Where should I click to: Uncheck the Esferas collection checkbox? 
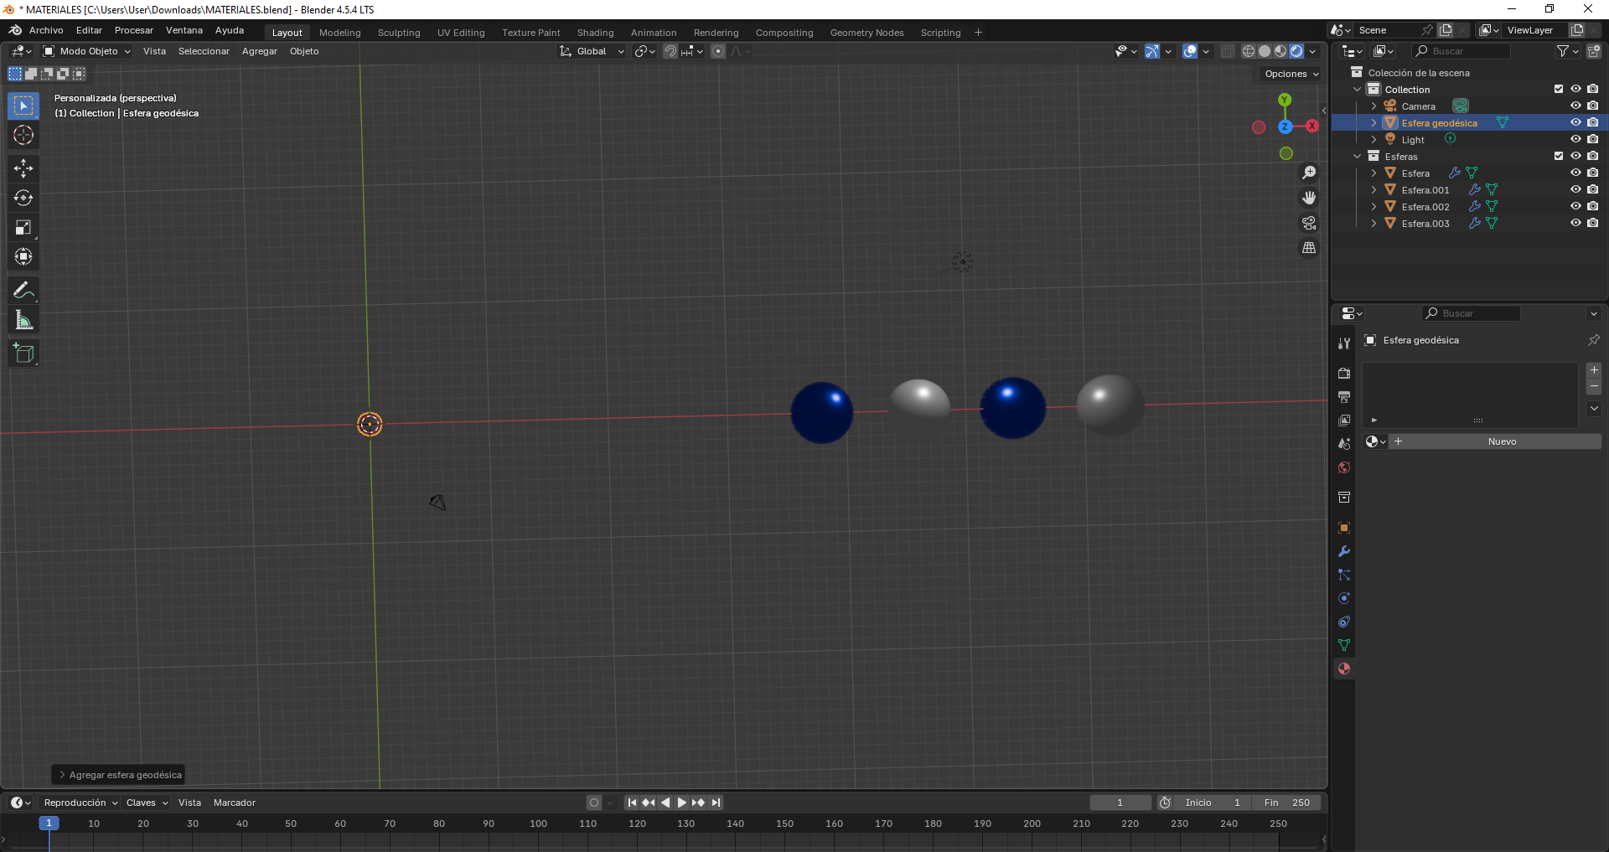(1559, 157)
